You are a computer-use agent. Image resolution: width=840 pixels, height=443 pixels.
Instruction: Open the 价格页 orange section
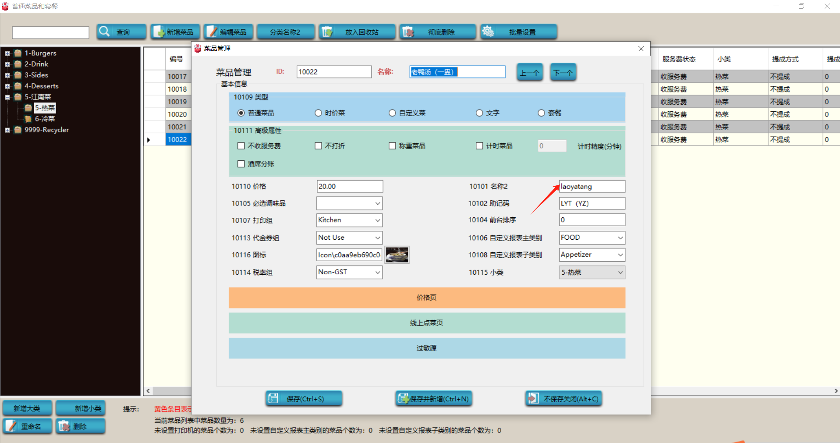coord(427,298)
